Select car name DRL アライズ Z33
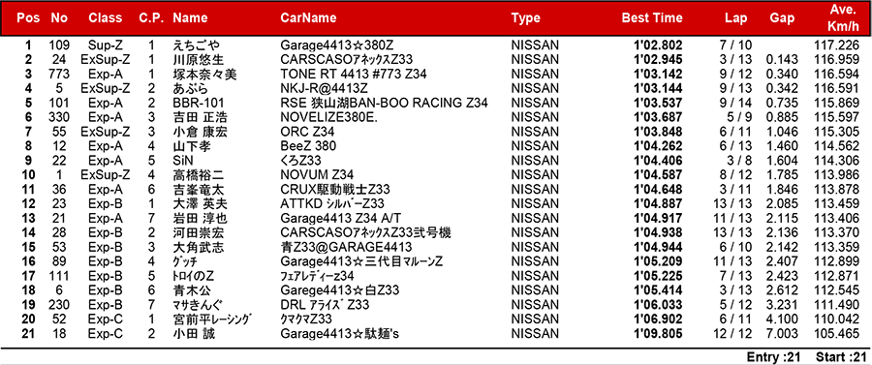This screenshot has width=872, height=365. [325, 306]
